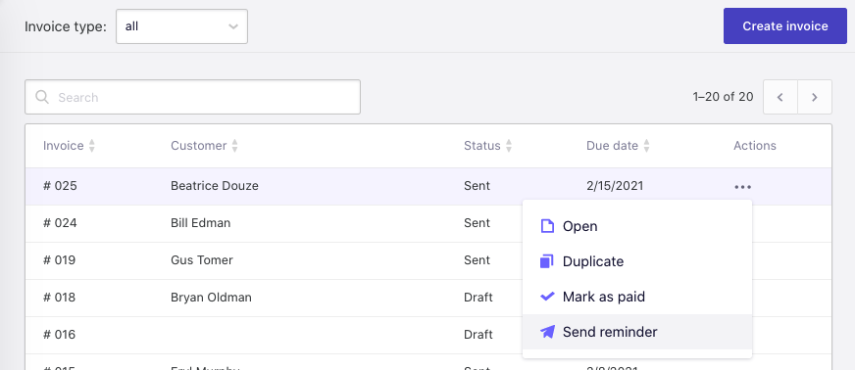Expand the Invoice type dropdown
855x370 pixels.
(x=181, y=26)
